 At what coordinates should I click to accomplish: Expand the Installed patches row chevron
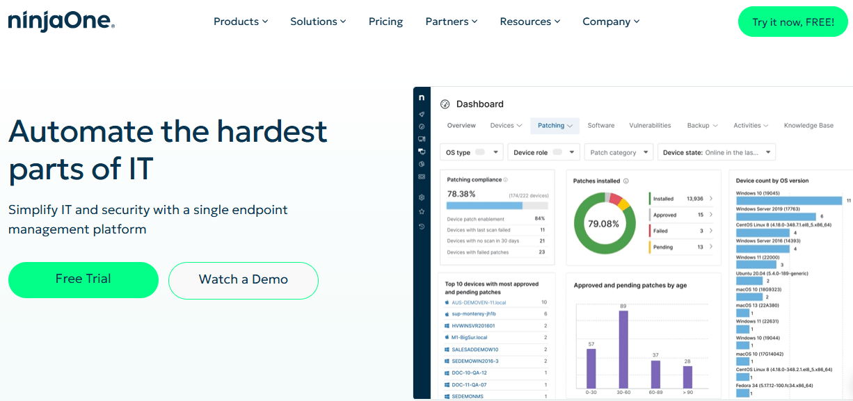pyautogui.click(x=711, y=199)
